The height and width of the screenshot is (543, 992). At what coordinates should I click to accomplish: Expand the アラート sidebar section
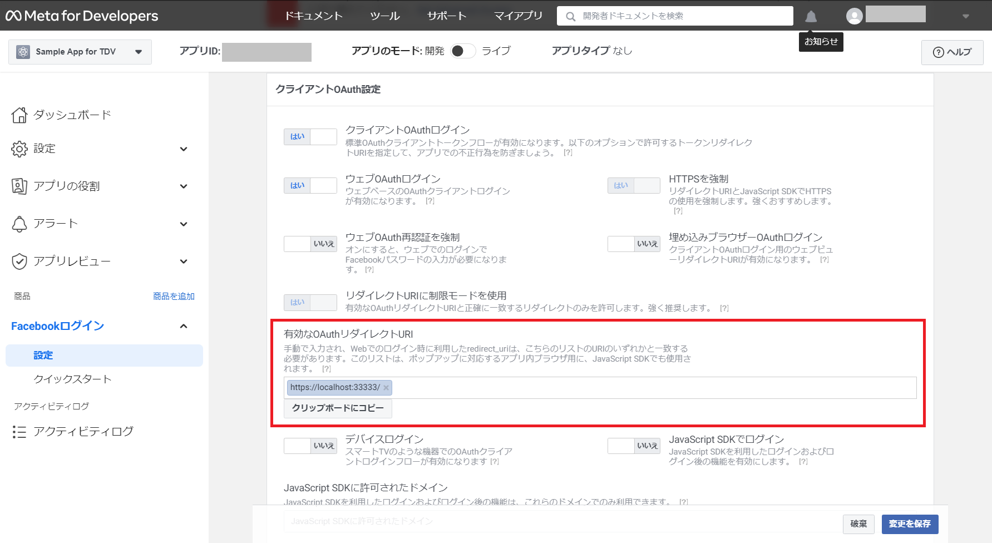pyautogui.click(x=184, y=224)
